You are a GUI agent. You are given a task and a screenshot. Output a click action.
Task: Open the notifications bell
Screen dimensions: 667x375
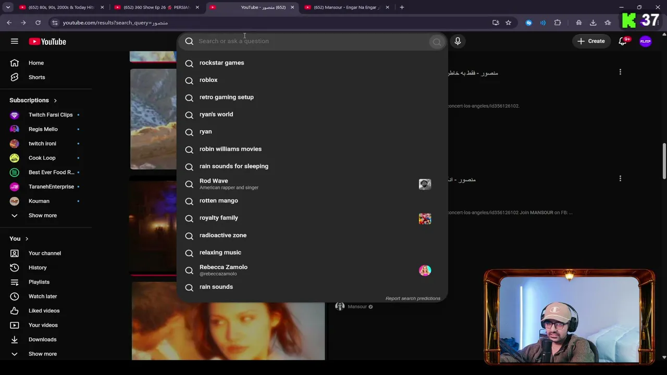[x=623, y=41]
